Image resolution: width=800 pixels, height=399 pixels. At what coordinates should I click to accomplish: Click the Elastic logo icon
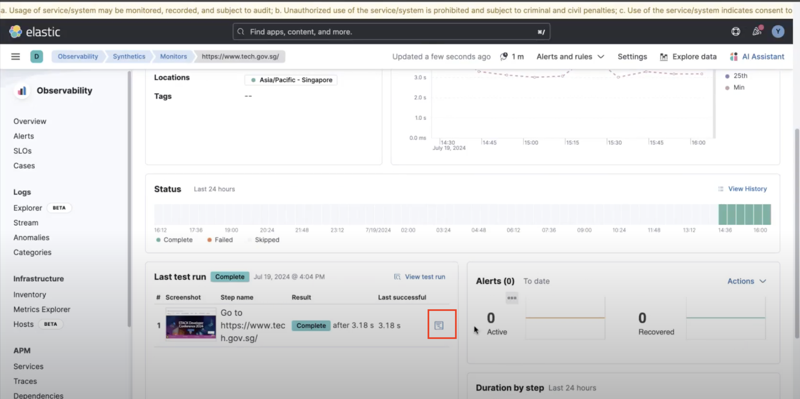pos(15,32)
